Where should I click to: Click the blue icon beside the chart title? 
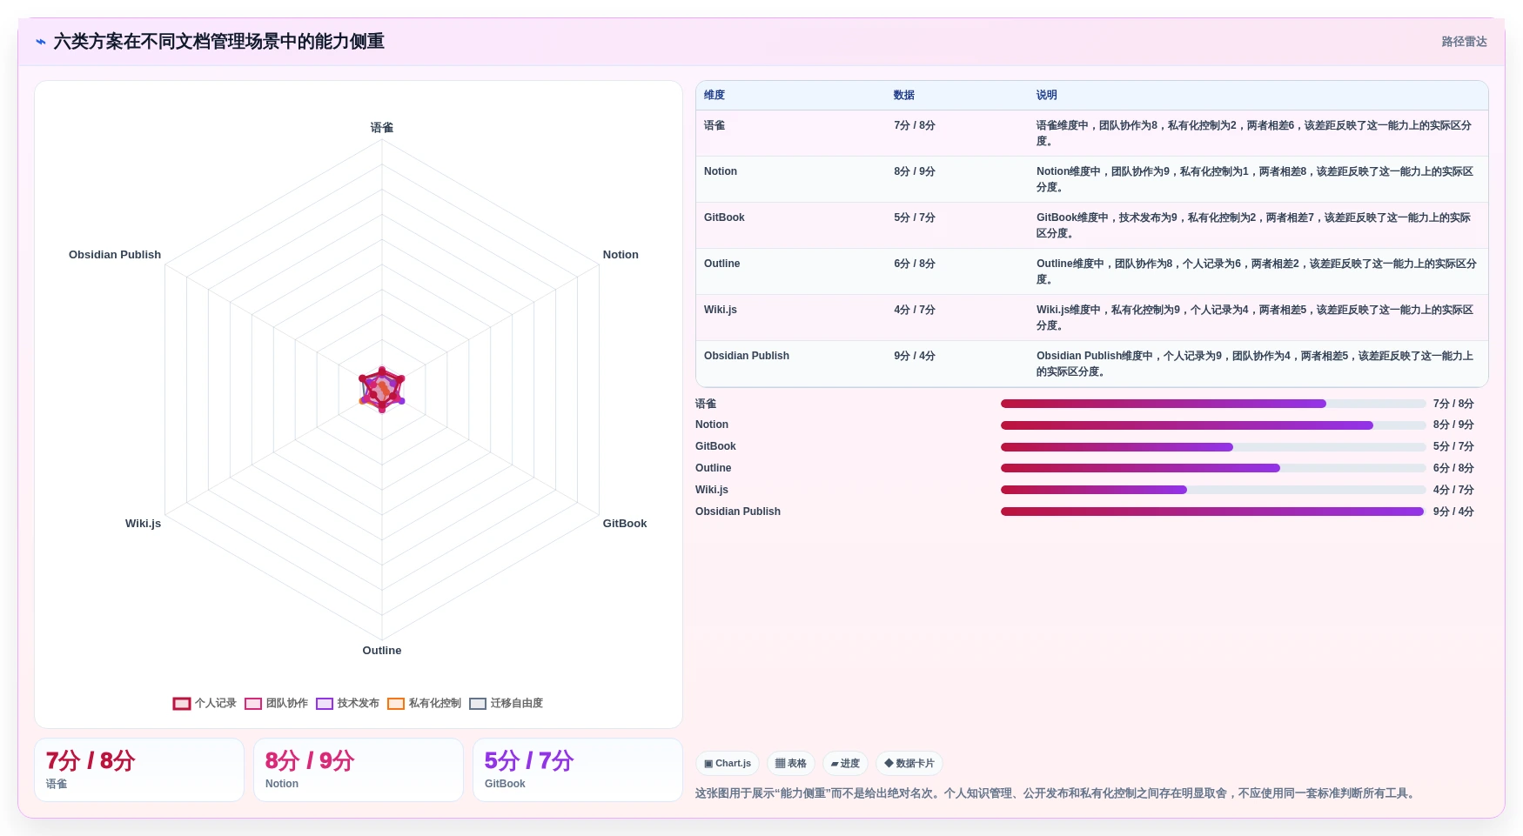(41, 42)
